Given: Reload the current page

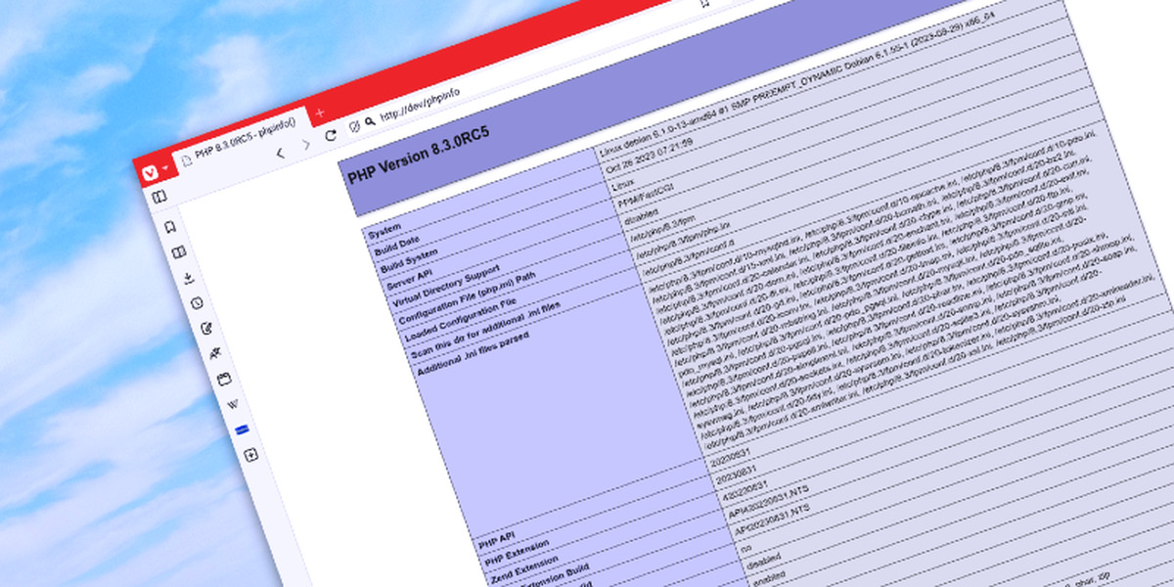Looking at the screenshot, I should coord(331,135).
